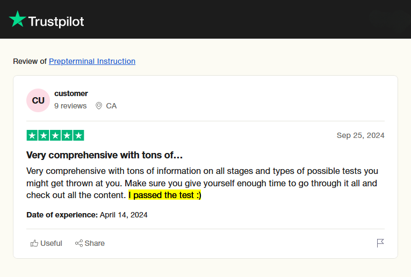Open the 'Very comprehensive with tons of…' review title
Image resolution: width=411 pixels, height=277 pixels.
click(x=105, y=155)
